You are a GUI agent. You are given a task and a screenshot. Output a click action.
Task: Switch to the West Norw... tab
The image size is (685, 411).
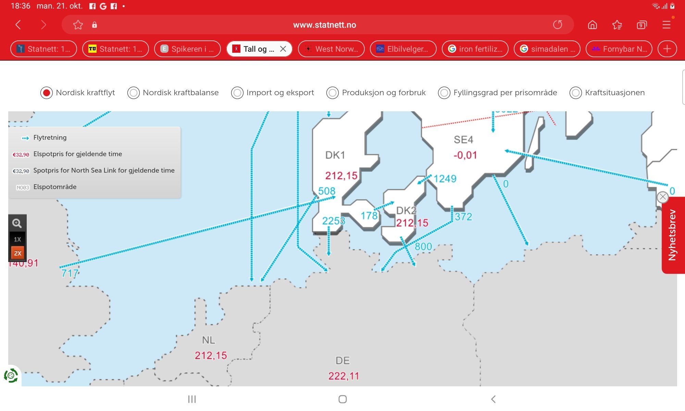pyautogui.click(x=331, y=49)
